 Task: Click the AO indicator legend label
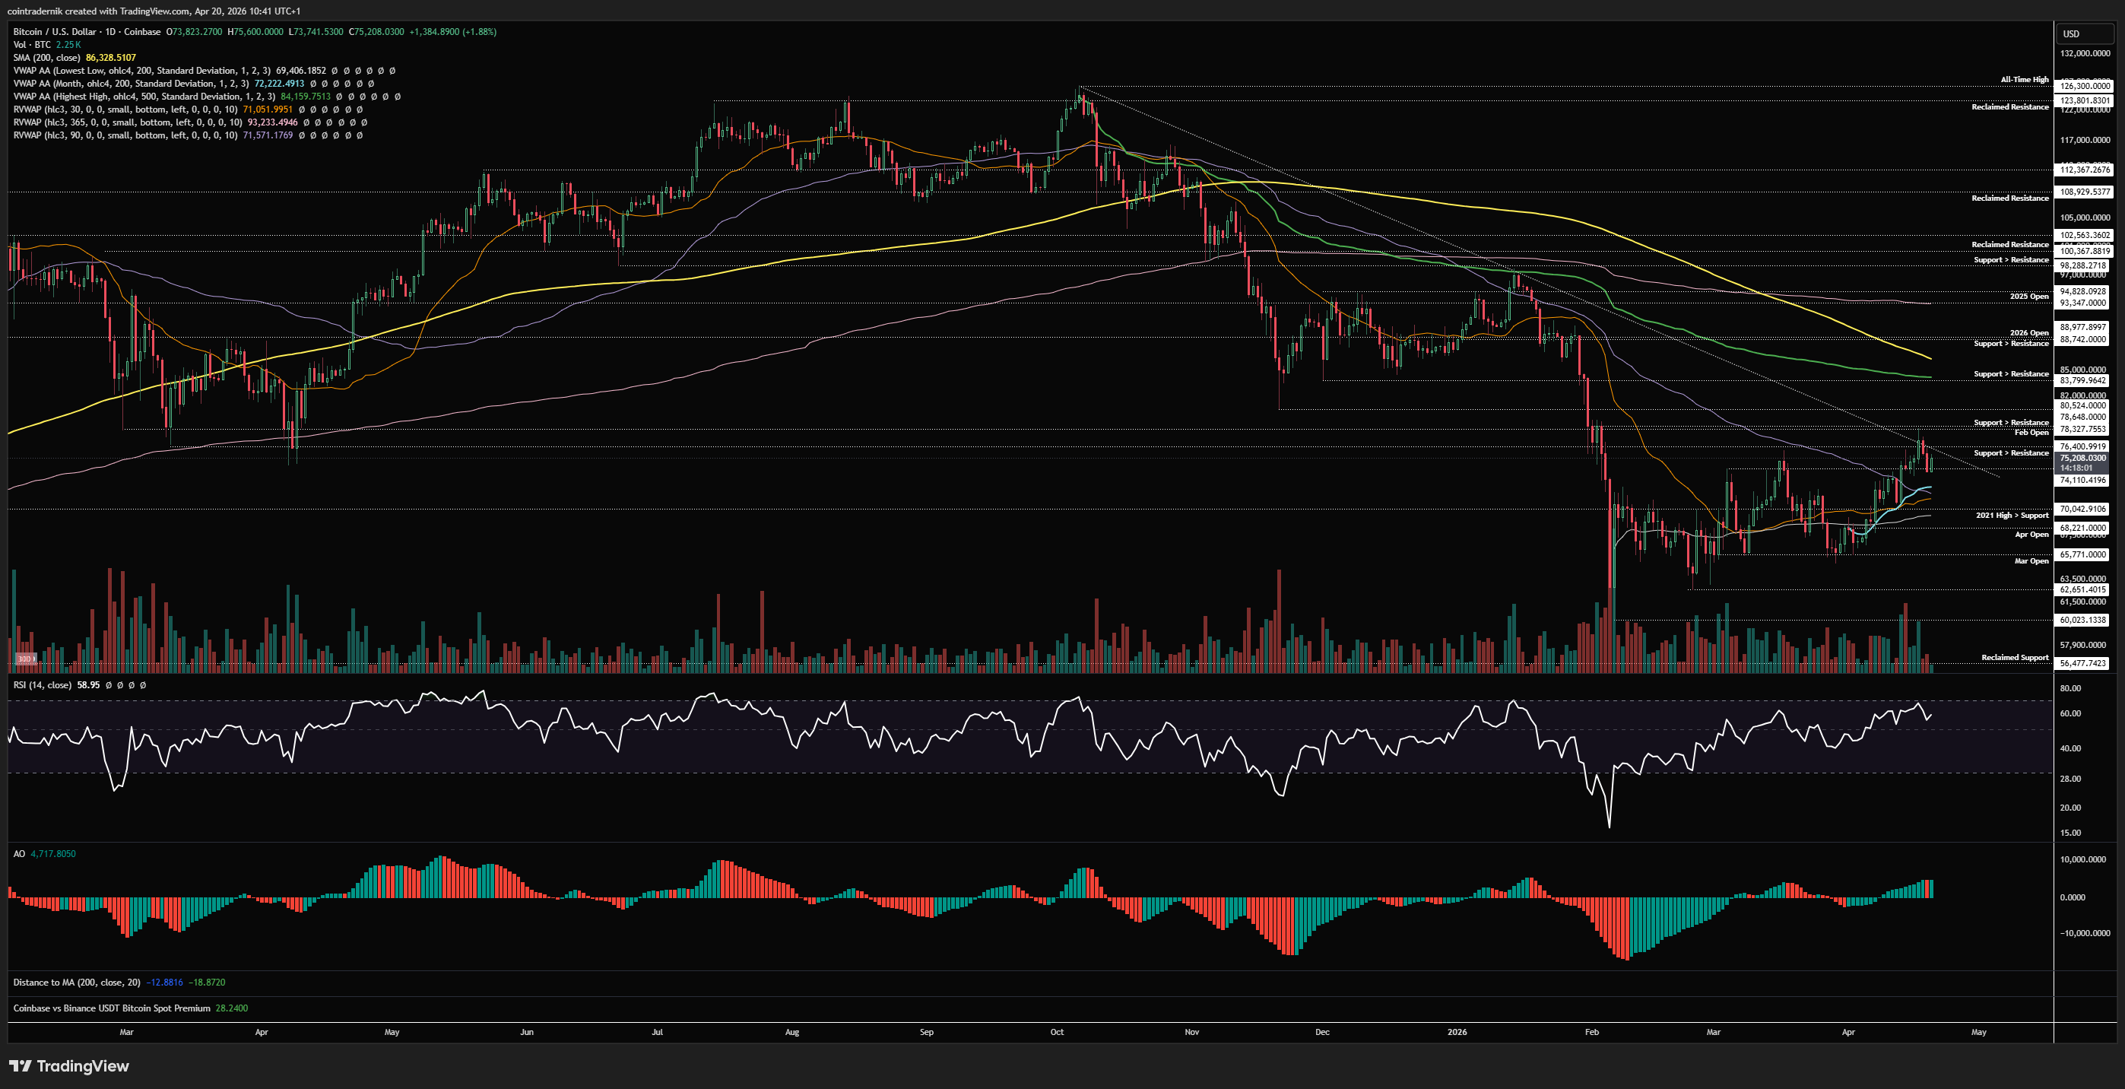click(19, 854)
